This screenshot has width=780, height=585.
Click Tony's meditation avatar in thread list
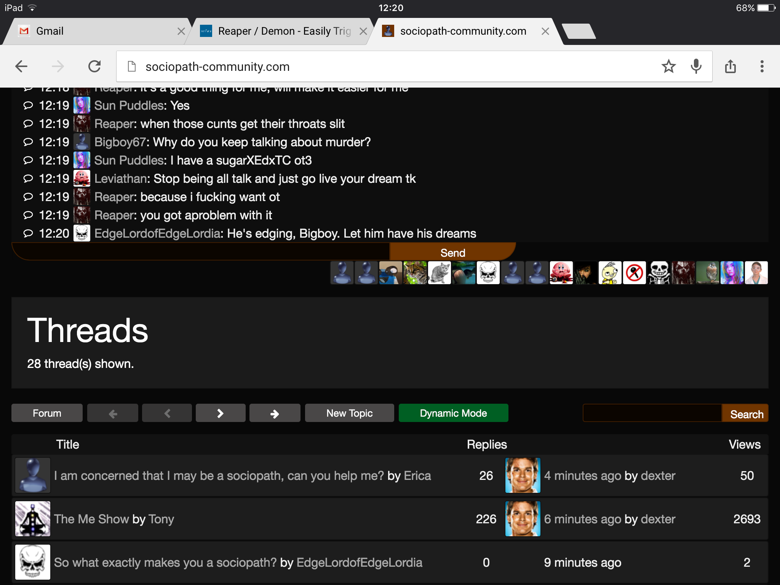(33, 519)
